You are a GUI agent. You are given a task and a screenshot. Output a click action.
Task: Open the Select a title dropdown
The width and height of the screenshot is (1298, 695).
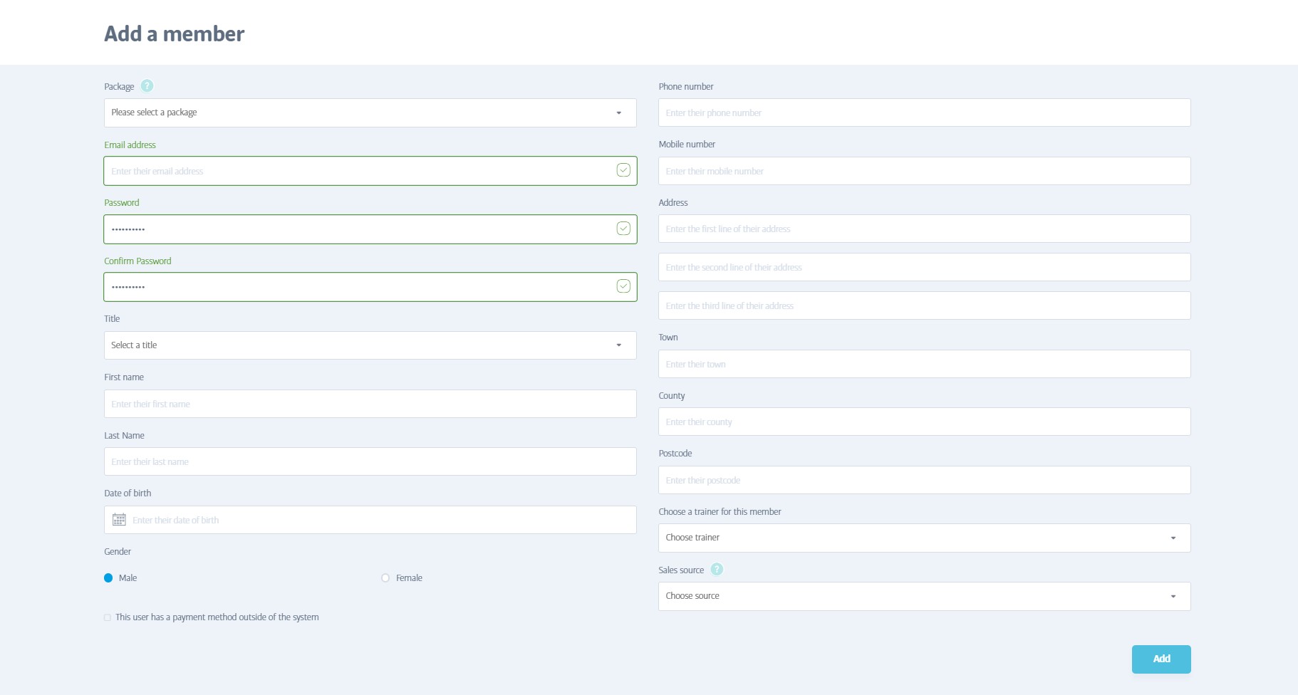tap(370, 345)
